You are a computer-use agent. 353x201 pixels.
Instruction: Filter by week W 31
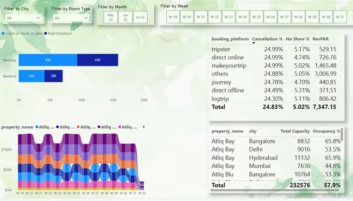tap(340, 17)
